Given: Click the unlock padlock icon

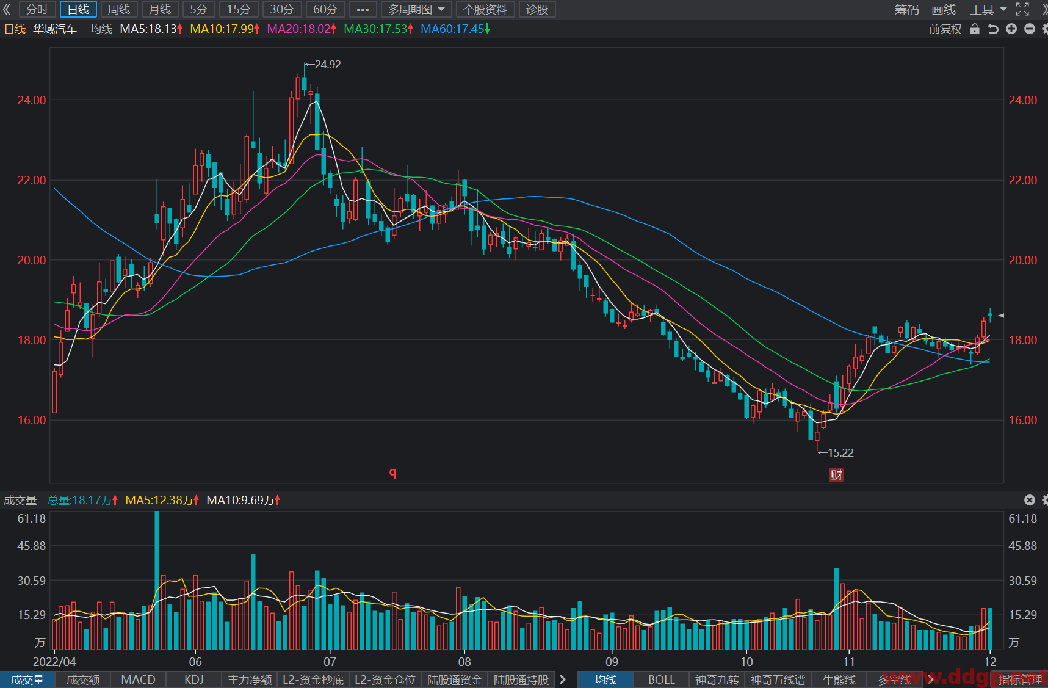Looking at the screenshot, I should coord(975,29).
